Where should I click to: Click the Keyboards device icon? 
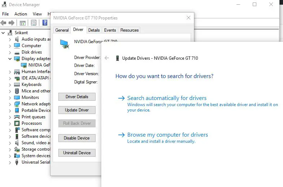click(17, 85)
